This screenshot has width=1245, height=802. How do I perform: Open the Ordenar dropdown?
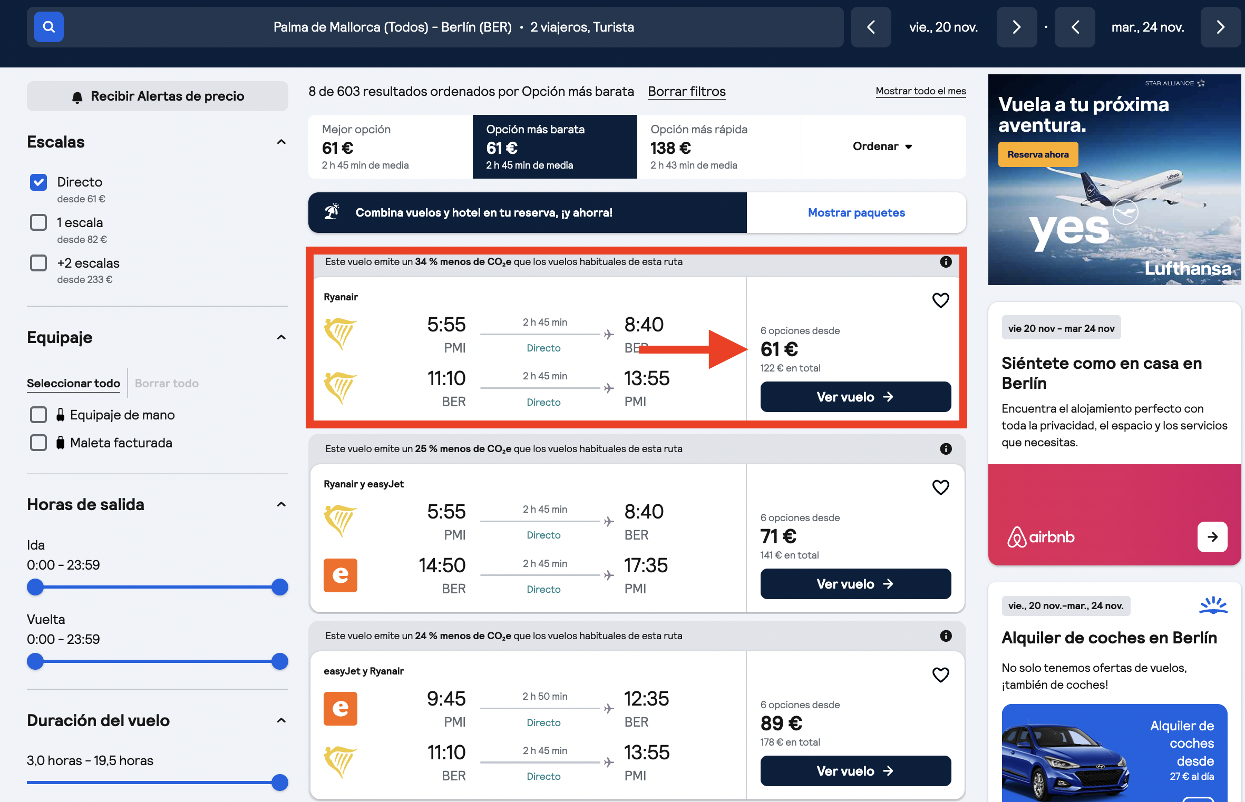click(883, 146)
